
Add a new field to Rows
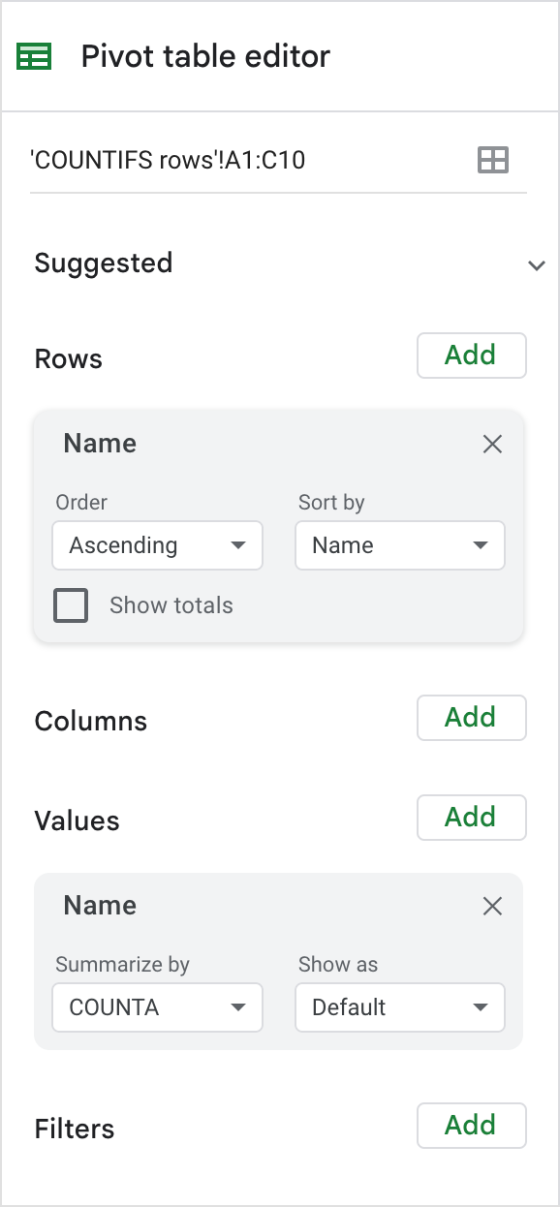[x=471, y=356]
